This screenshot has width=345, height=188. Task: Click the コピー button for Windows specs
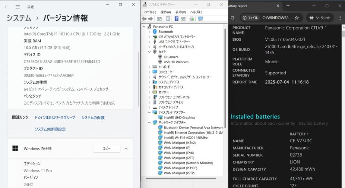107,149
